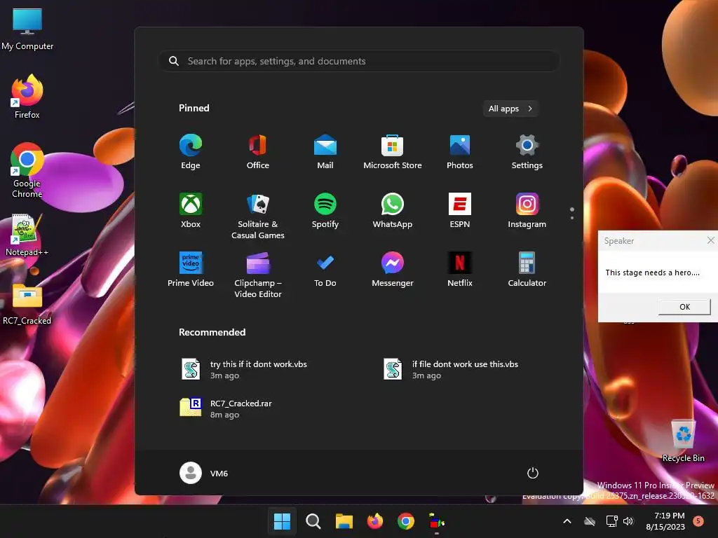Click the power button in Start menu

533,473
